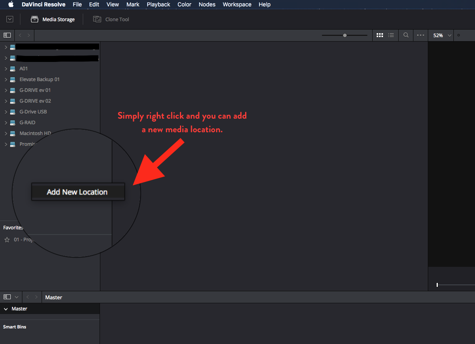The height and width of the screenshot is (344, 475).
Task: Click the favorite star icon
Action: (x=7, y=240)
